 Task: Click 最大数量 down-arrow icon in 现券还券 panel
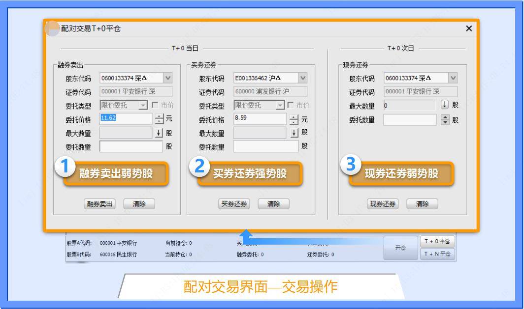(x=444, y=104)
